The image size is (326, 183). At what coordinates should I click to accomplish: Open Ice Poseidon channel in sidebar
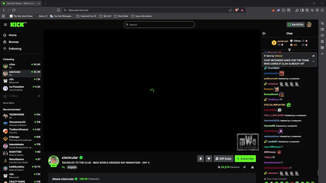click(x=22, y=88)
